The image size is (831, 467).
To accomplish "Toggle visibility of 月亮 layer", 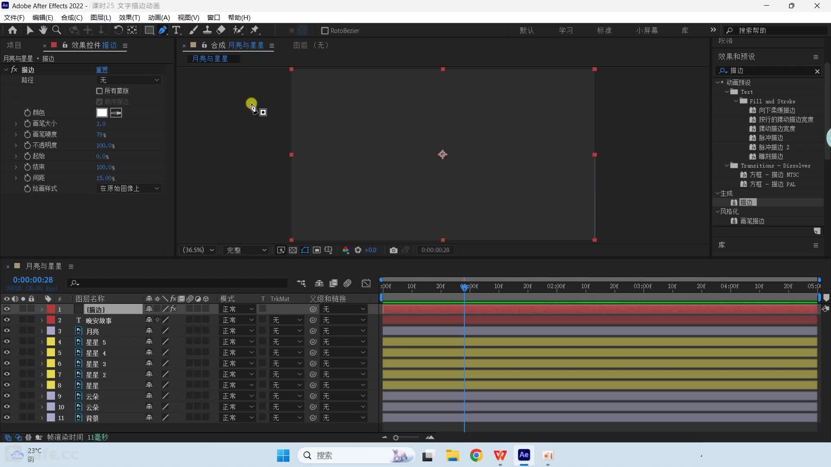I will coord(7,331).
